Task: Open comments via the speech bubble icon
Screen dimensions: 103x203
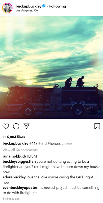Action: [16, 126]
